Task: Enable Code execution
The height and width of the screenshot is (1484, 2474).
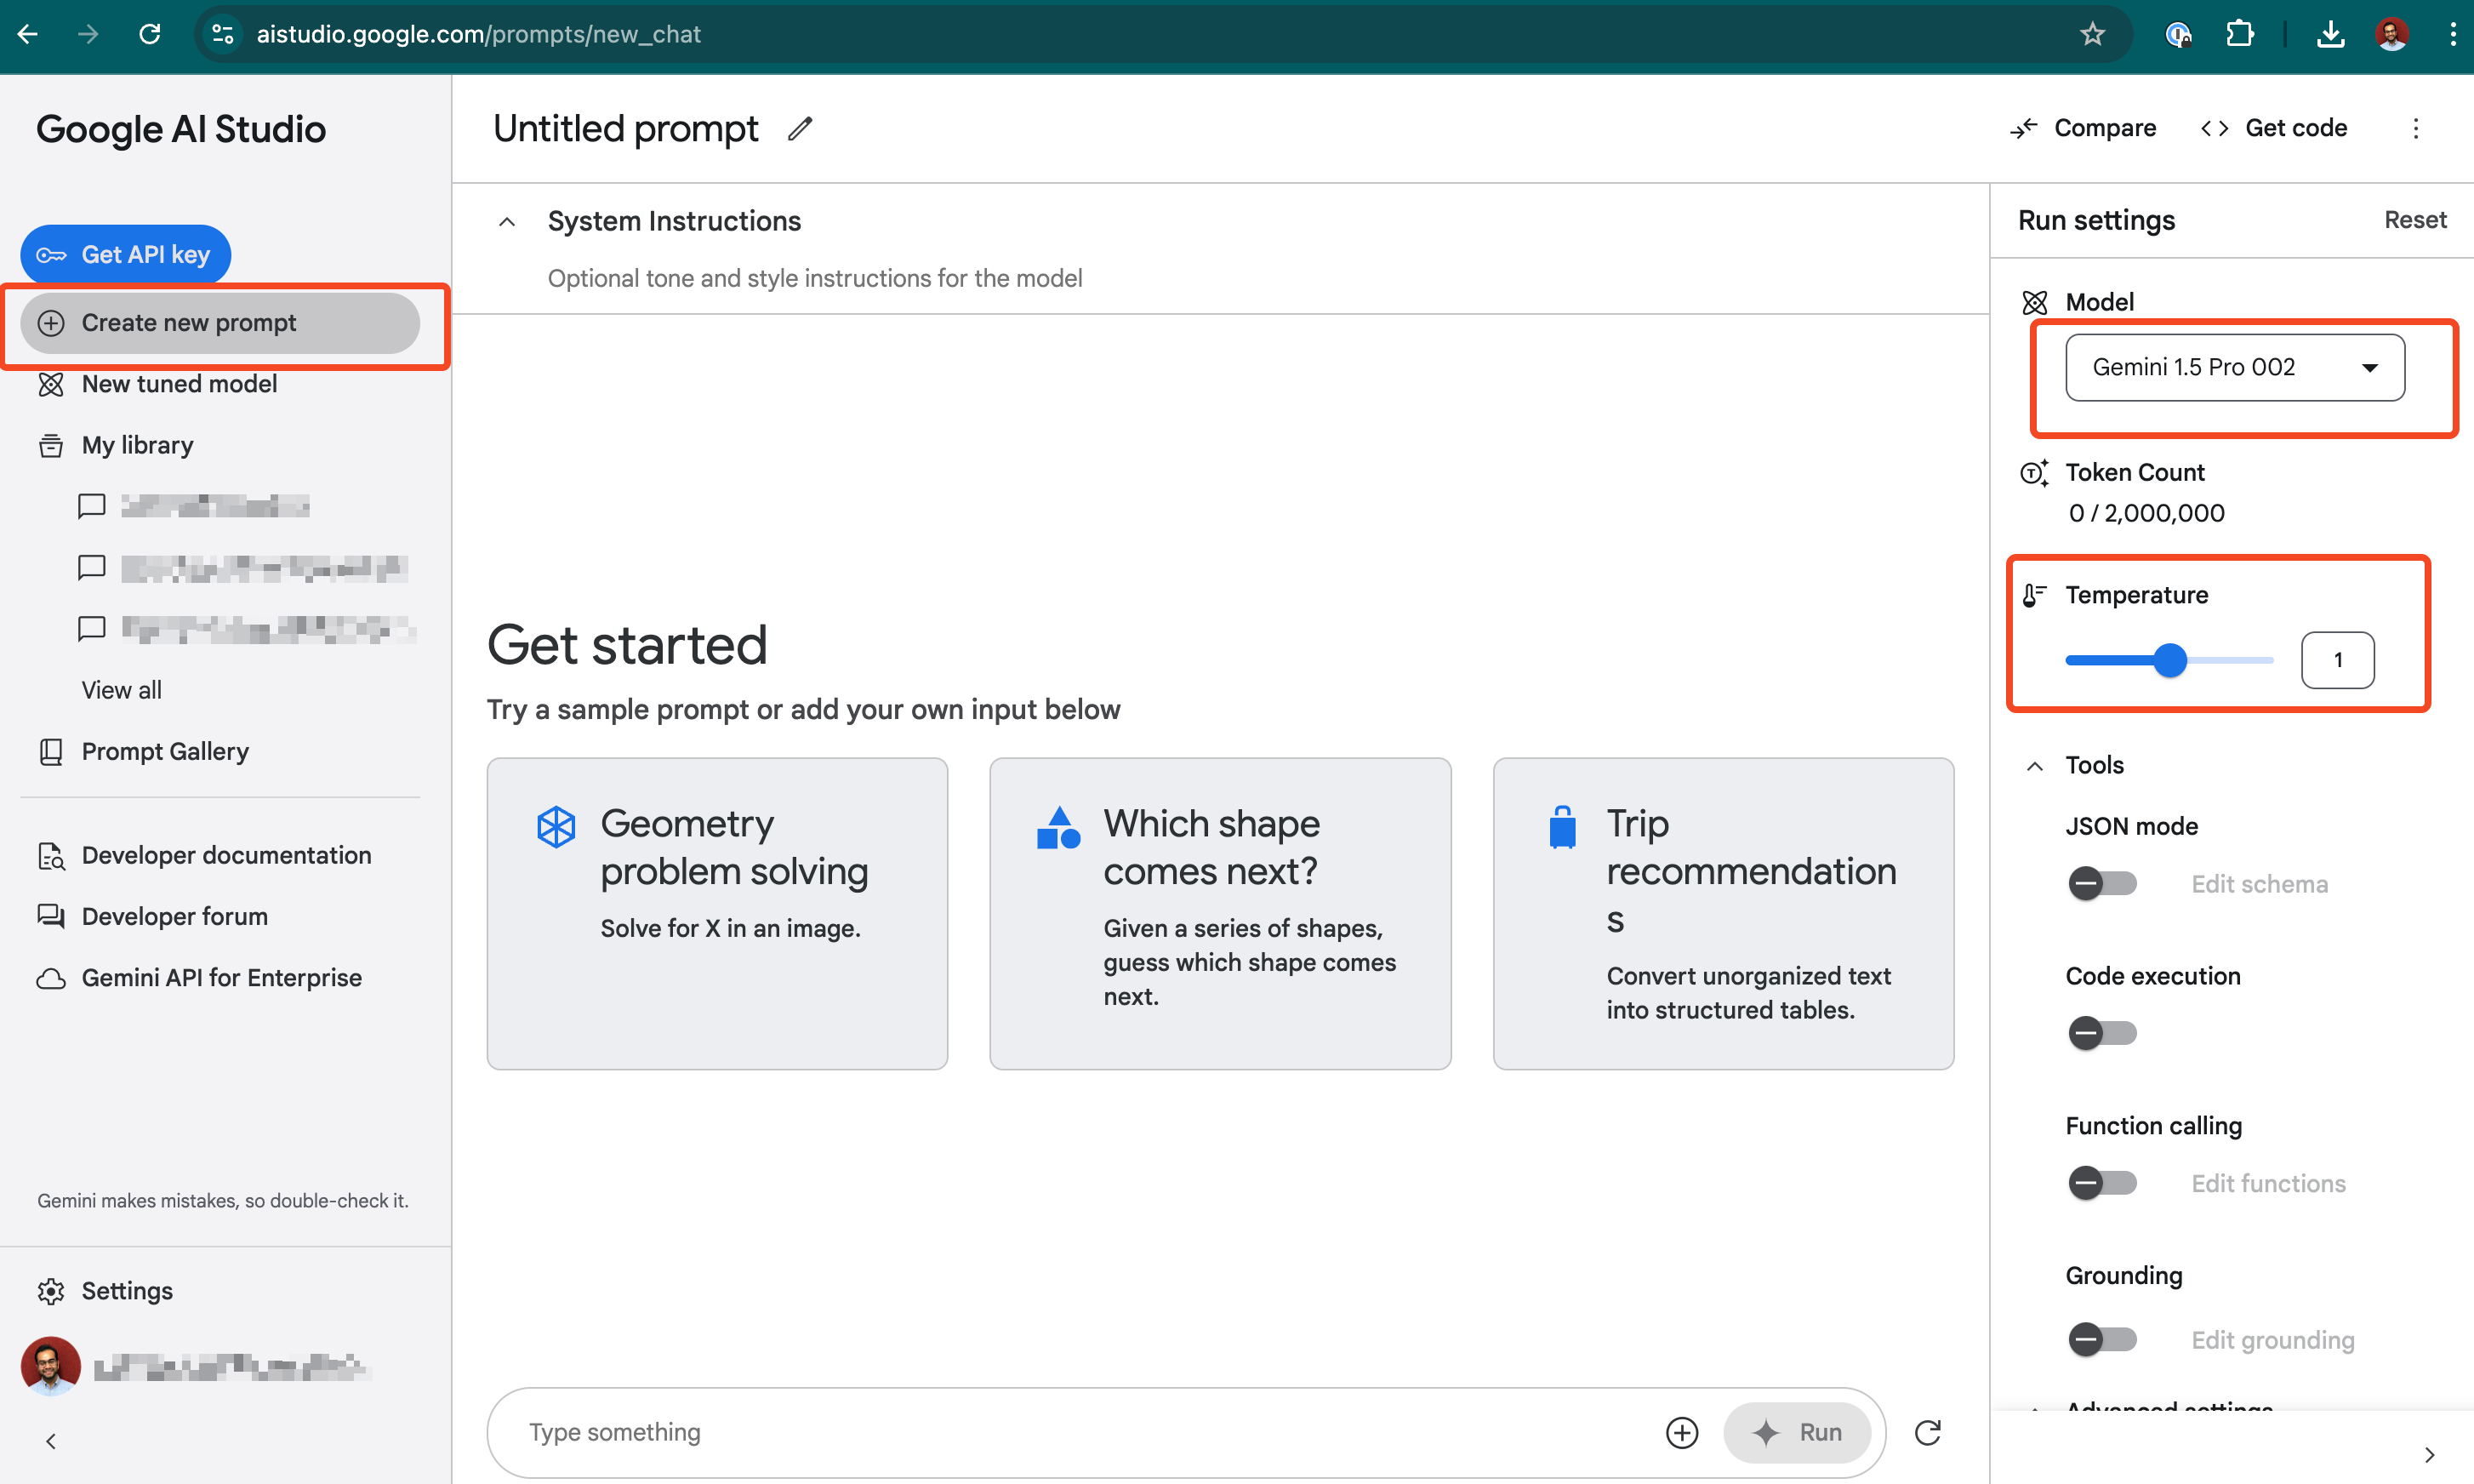Action: pyautogui.click(x=2101, y=1033)
